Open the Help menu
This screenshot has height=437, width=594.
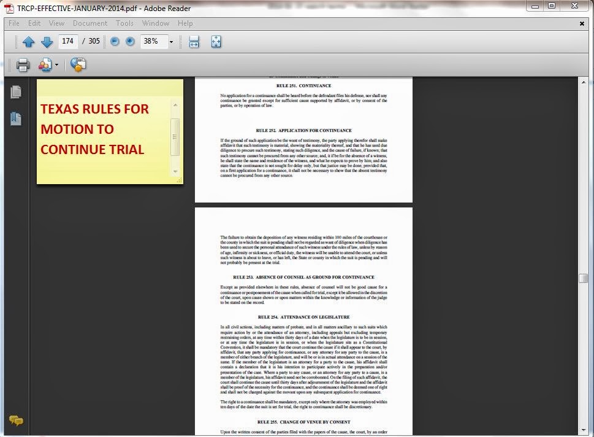click(x=185, y=23)
